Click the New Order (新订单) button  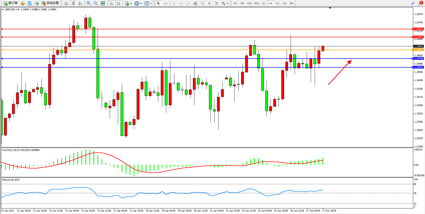tap(11, 3)
